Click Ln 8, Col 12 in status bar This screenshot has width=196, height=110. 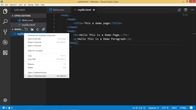(139, 108)
